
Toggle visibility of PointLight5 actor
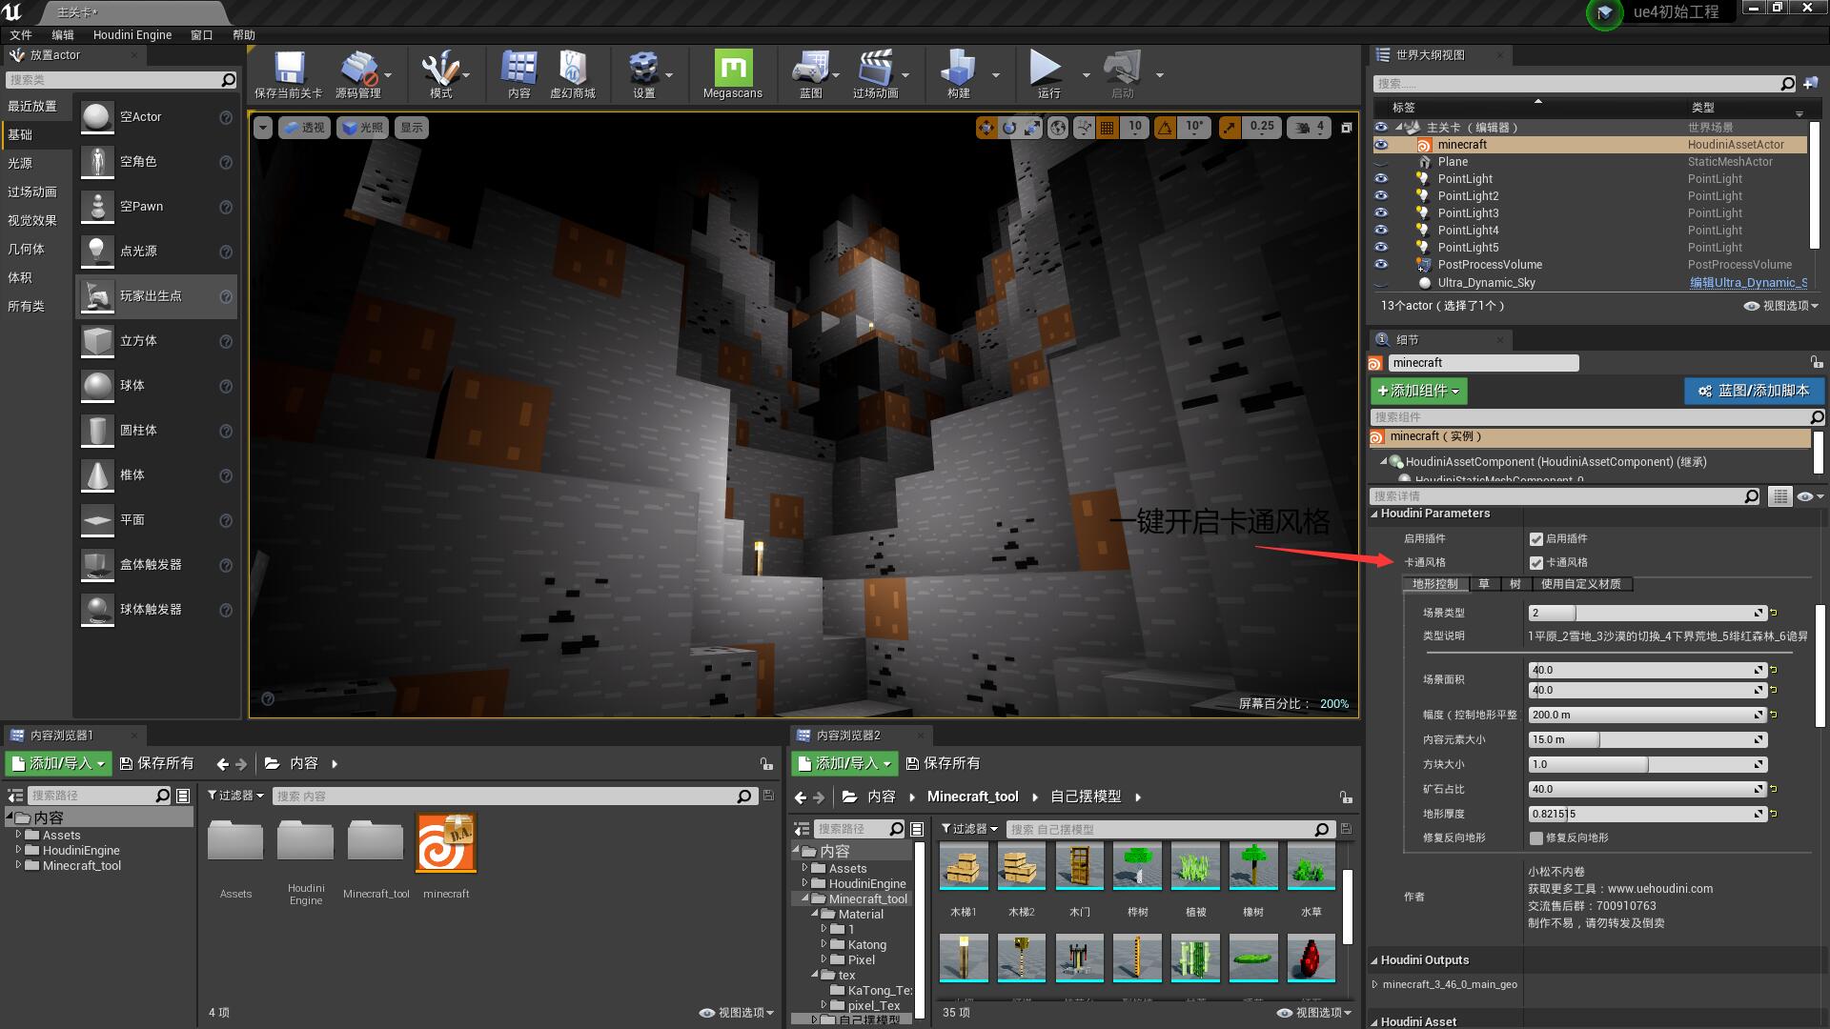[x=1381, y=248]
